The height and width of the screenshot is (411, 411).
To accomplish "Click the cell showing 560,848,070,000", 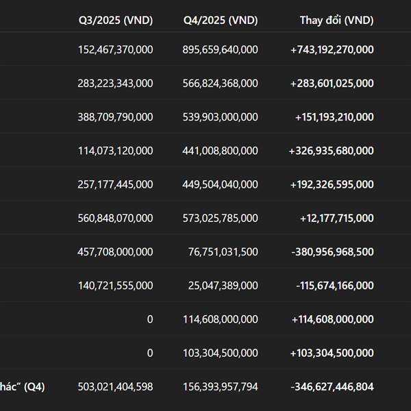I will pos(115,218).
